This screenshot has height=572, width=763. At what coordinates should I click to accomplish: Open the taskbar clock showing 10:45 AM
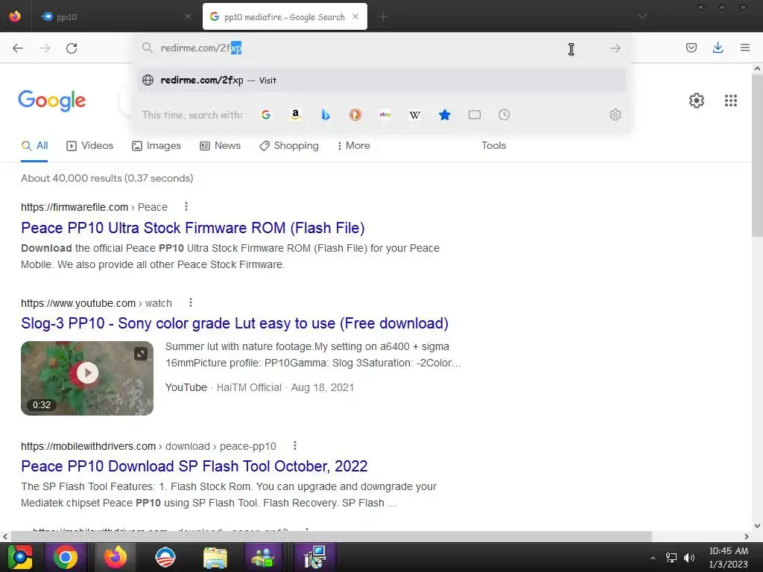(x=728, y=557)
